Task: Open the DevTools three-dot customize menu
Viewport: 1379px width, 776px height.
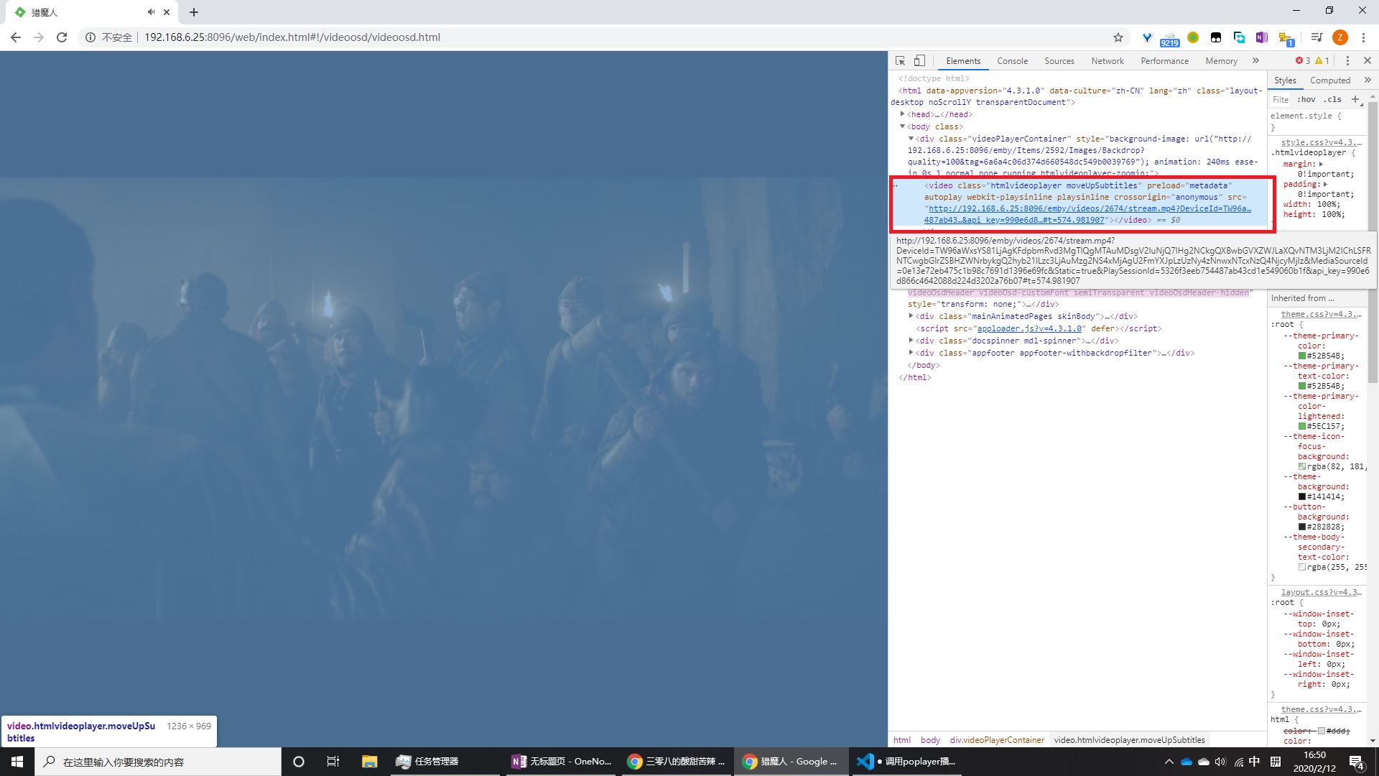Action: pyautogui.click(x=1347, y=61)
